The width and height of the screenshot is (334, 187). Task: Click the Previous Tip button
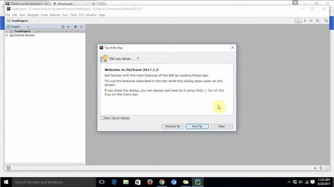pyautogui.click(x=173, y=126)
